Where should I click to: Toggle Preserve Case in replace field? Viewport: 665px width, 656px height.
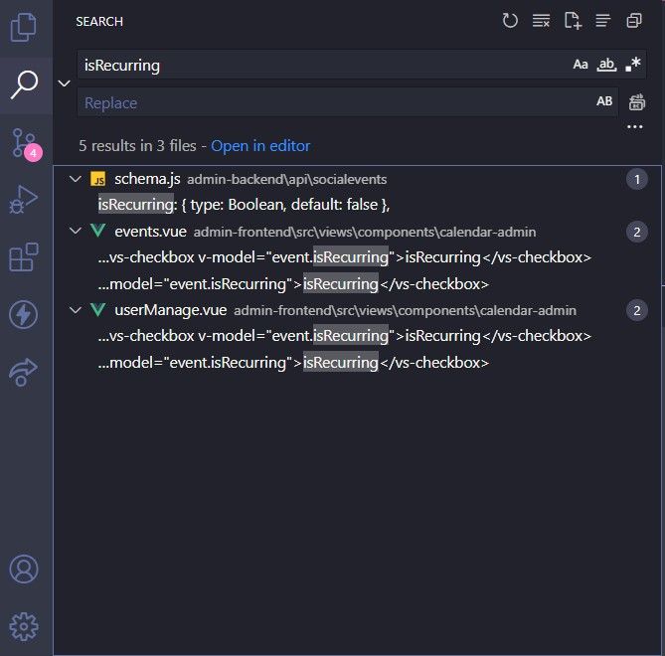(x=604, y=101)
